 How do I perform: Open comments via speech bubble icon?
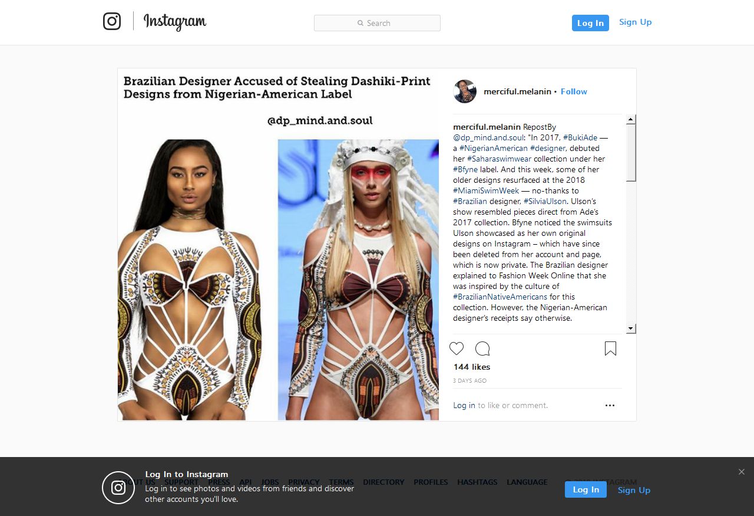[x=482, y=349]
